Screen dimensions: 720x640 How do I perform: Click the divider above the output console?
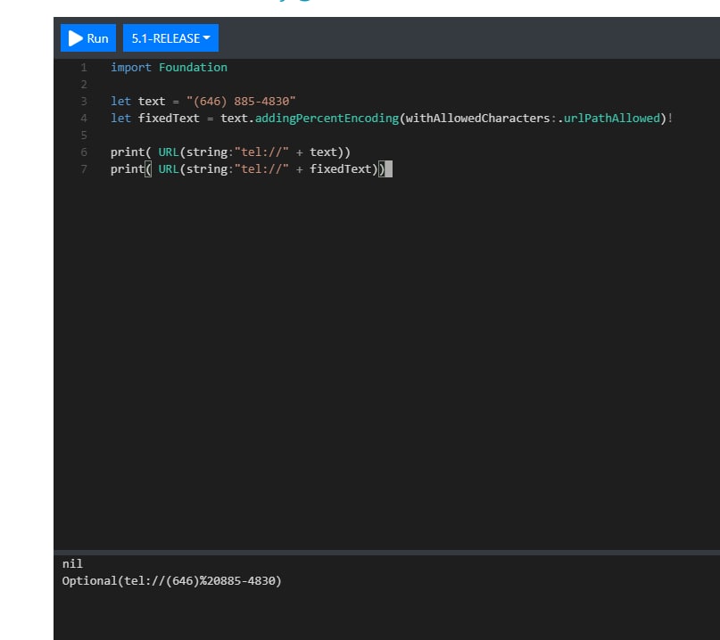[386, 553]
